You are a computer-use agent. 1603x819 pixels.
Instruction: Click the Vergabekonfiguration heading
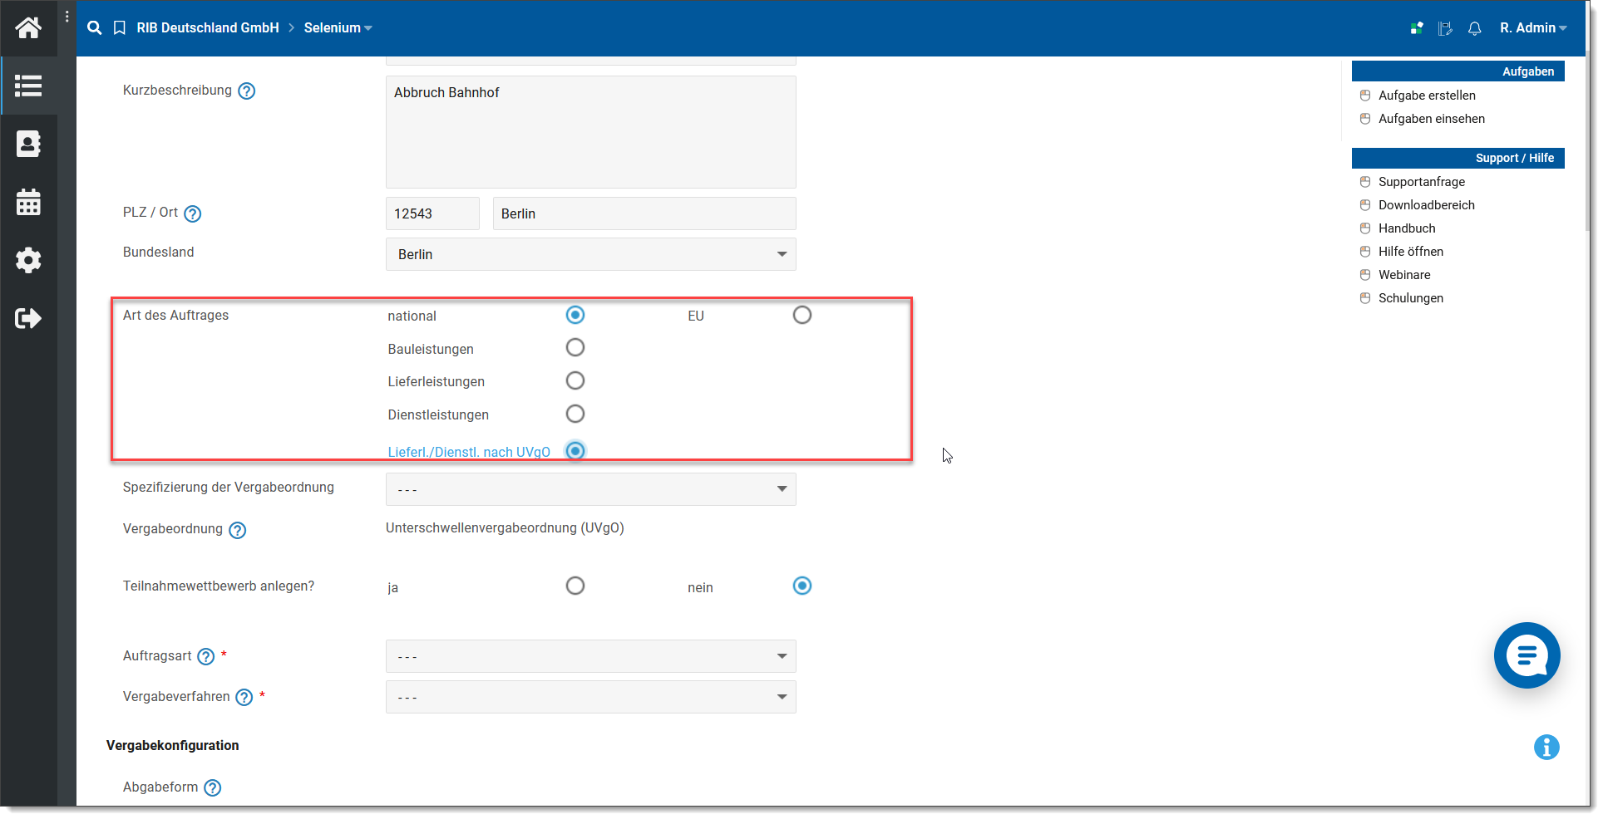coord(173,746)
